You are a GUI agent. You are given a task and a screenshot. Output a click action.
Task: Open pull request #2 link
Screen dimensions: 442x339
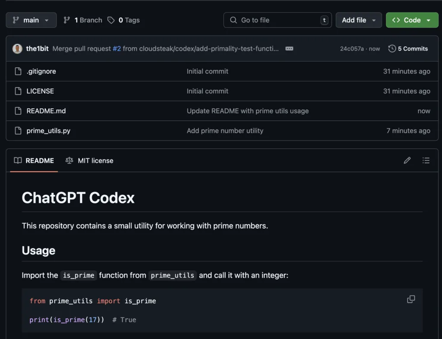(117, 49)
